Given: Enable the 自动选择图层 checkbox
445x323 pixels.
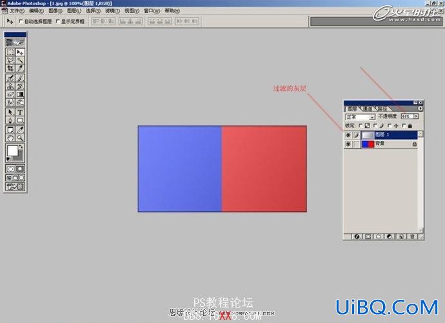Looking at the screenshot, I should [x=21, y=21].
